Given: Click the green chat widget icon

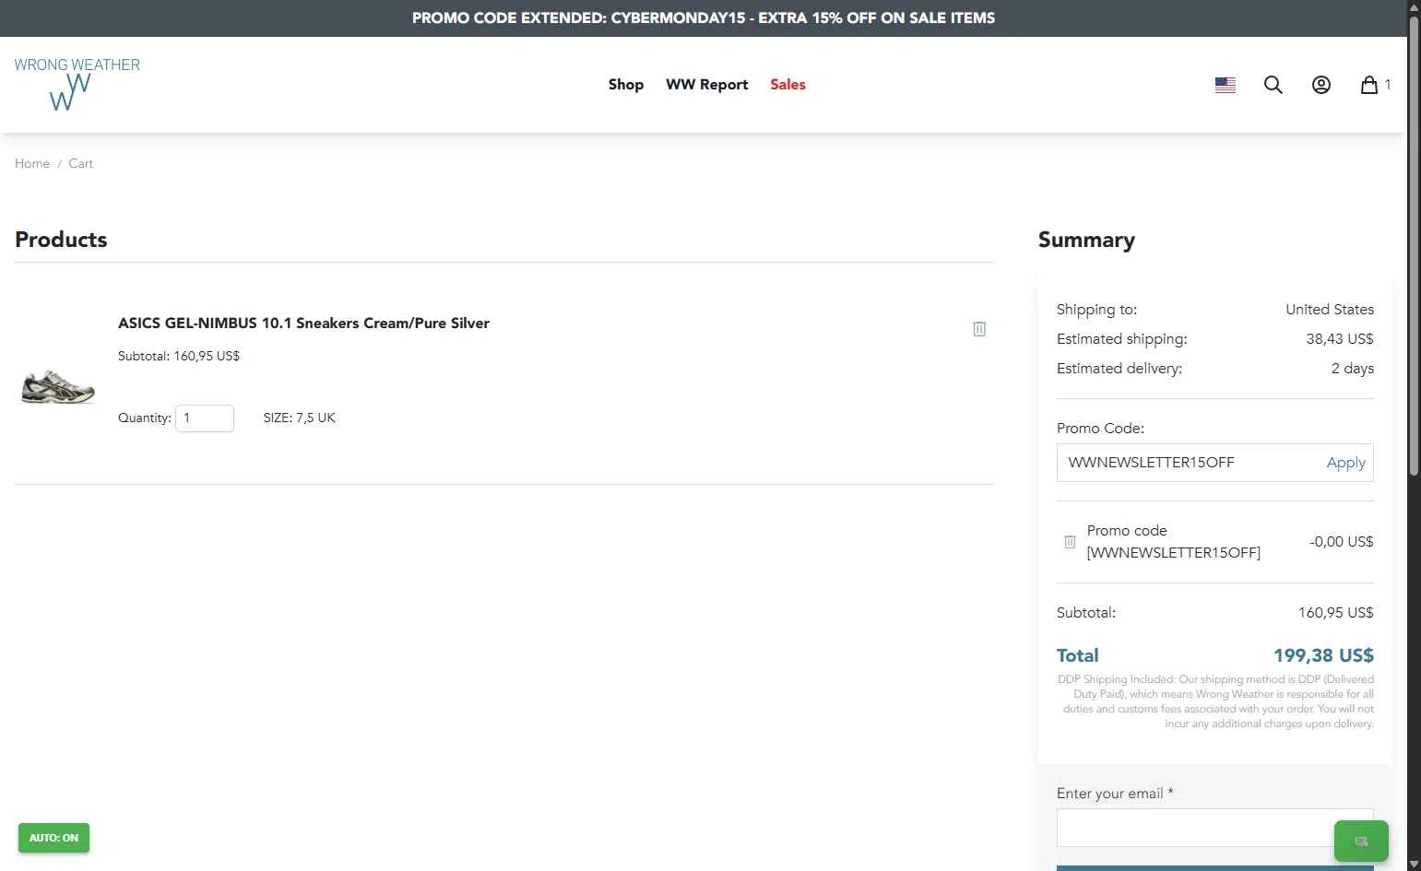Looking at the screenshot, I should pyautogui.click(x=1361, y=841).
